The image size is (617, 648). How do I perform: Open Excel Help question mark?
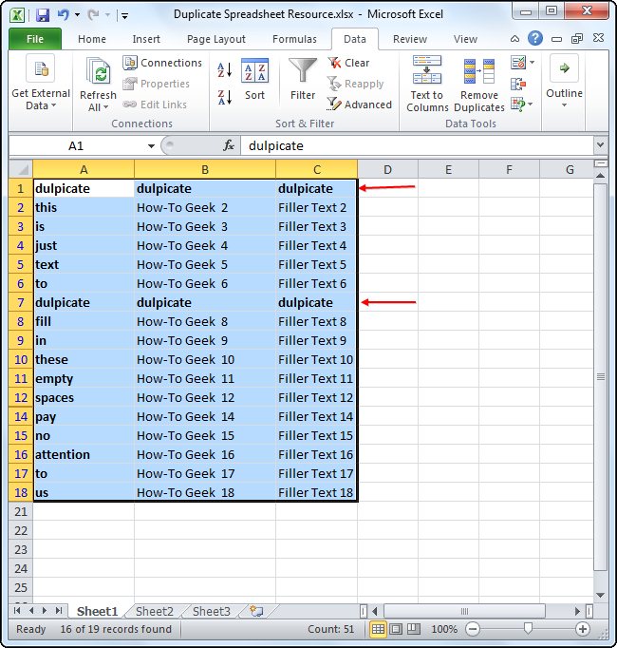click(x=535, y=38)
